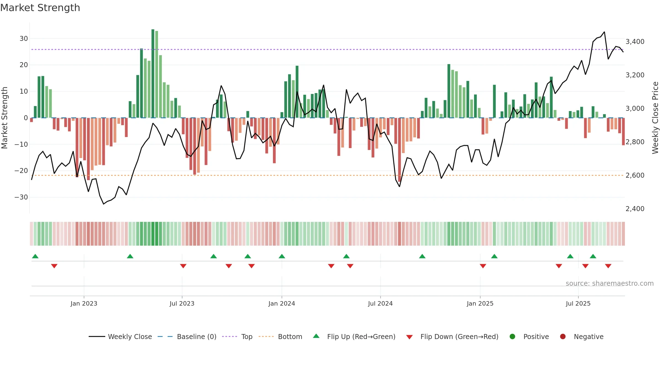Click the Flip Down marker at Jul 2023
This screenshot has height=373, width=663.
click(x=183, y=266)
